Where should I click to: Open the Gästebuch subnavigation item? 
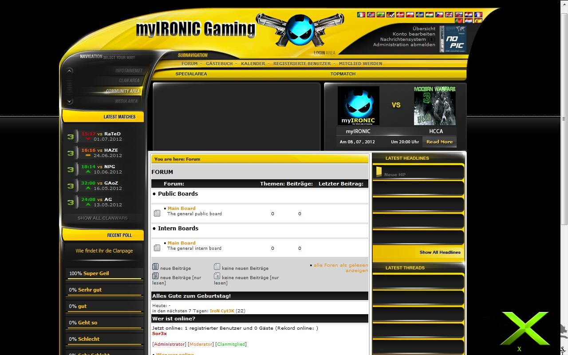[219, 63]
